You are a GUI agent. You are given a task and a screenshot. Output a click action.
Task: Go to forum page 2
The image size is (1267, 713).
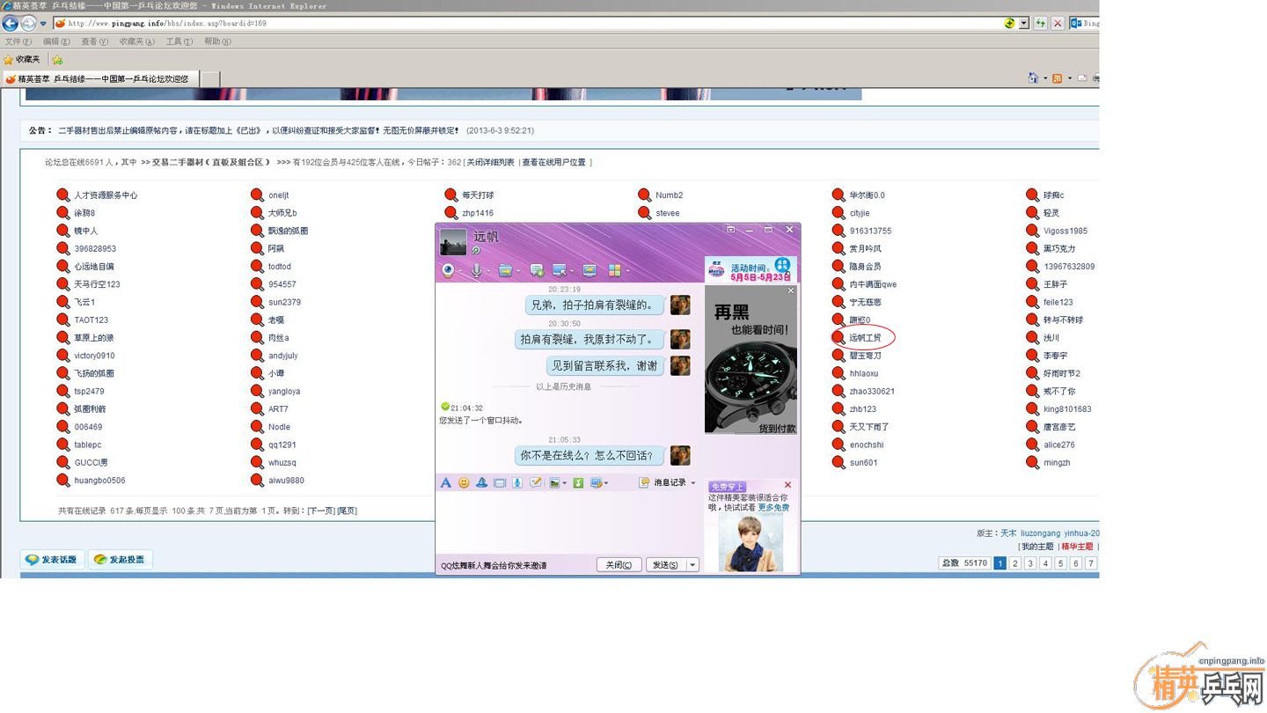coord(1014,563)
